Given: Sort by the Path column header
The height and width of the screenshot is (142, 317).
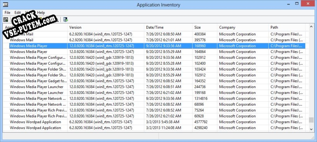Looking at the screenshot, I should (287, 27).
